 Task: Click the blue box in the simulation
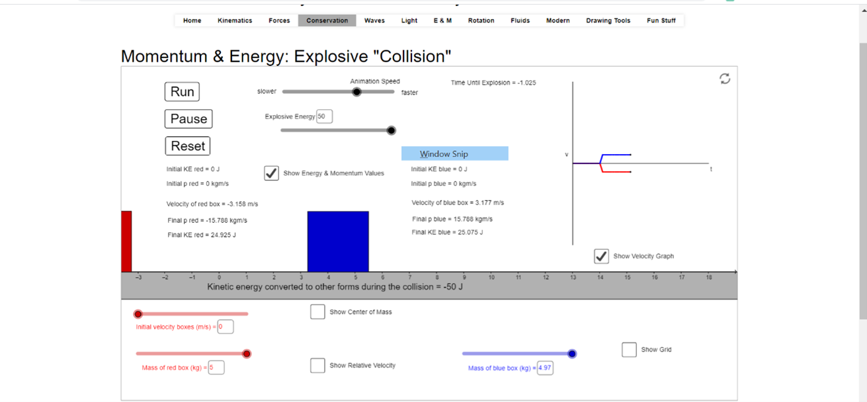click(x=338, y=241)
